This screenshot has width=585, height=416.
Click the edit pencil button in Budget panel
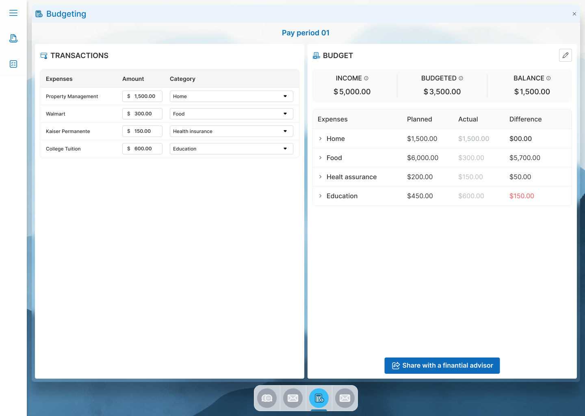[x=565, y=55]
